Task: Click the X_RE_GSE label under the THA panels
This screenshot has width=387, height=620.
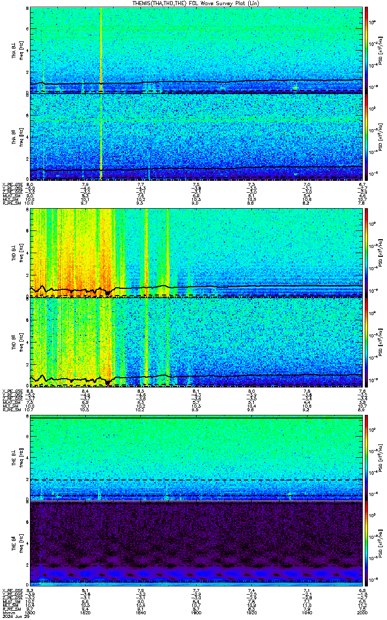Action: point(11,184)
